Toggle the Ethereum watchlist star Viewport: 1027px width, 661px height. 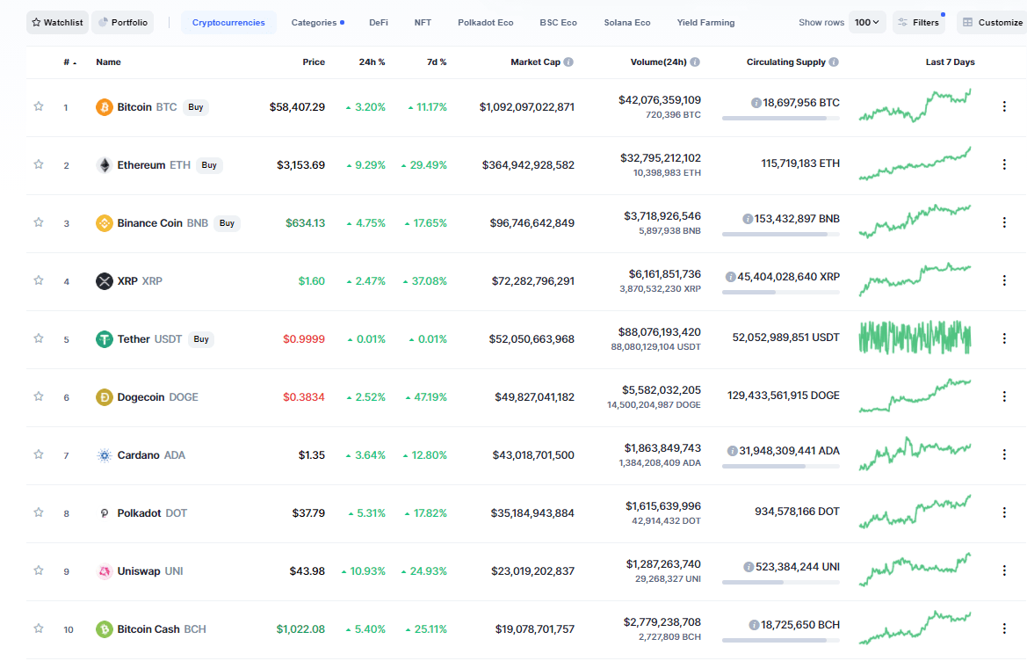point(39,164)
